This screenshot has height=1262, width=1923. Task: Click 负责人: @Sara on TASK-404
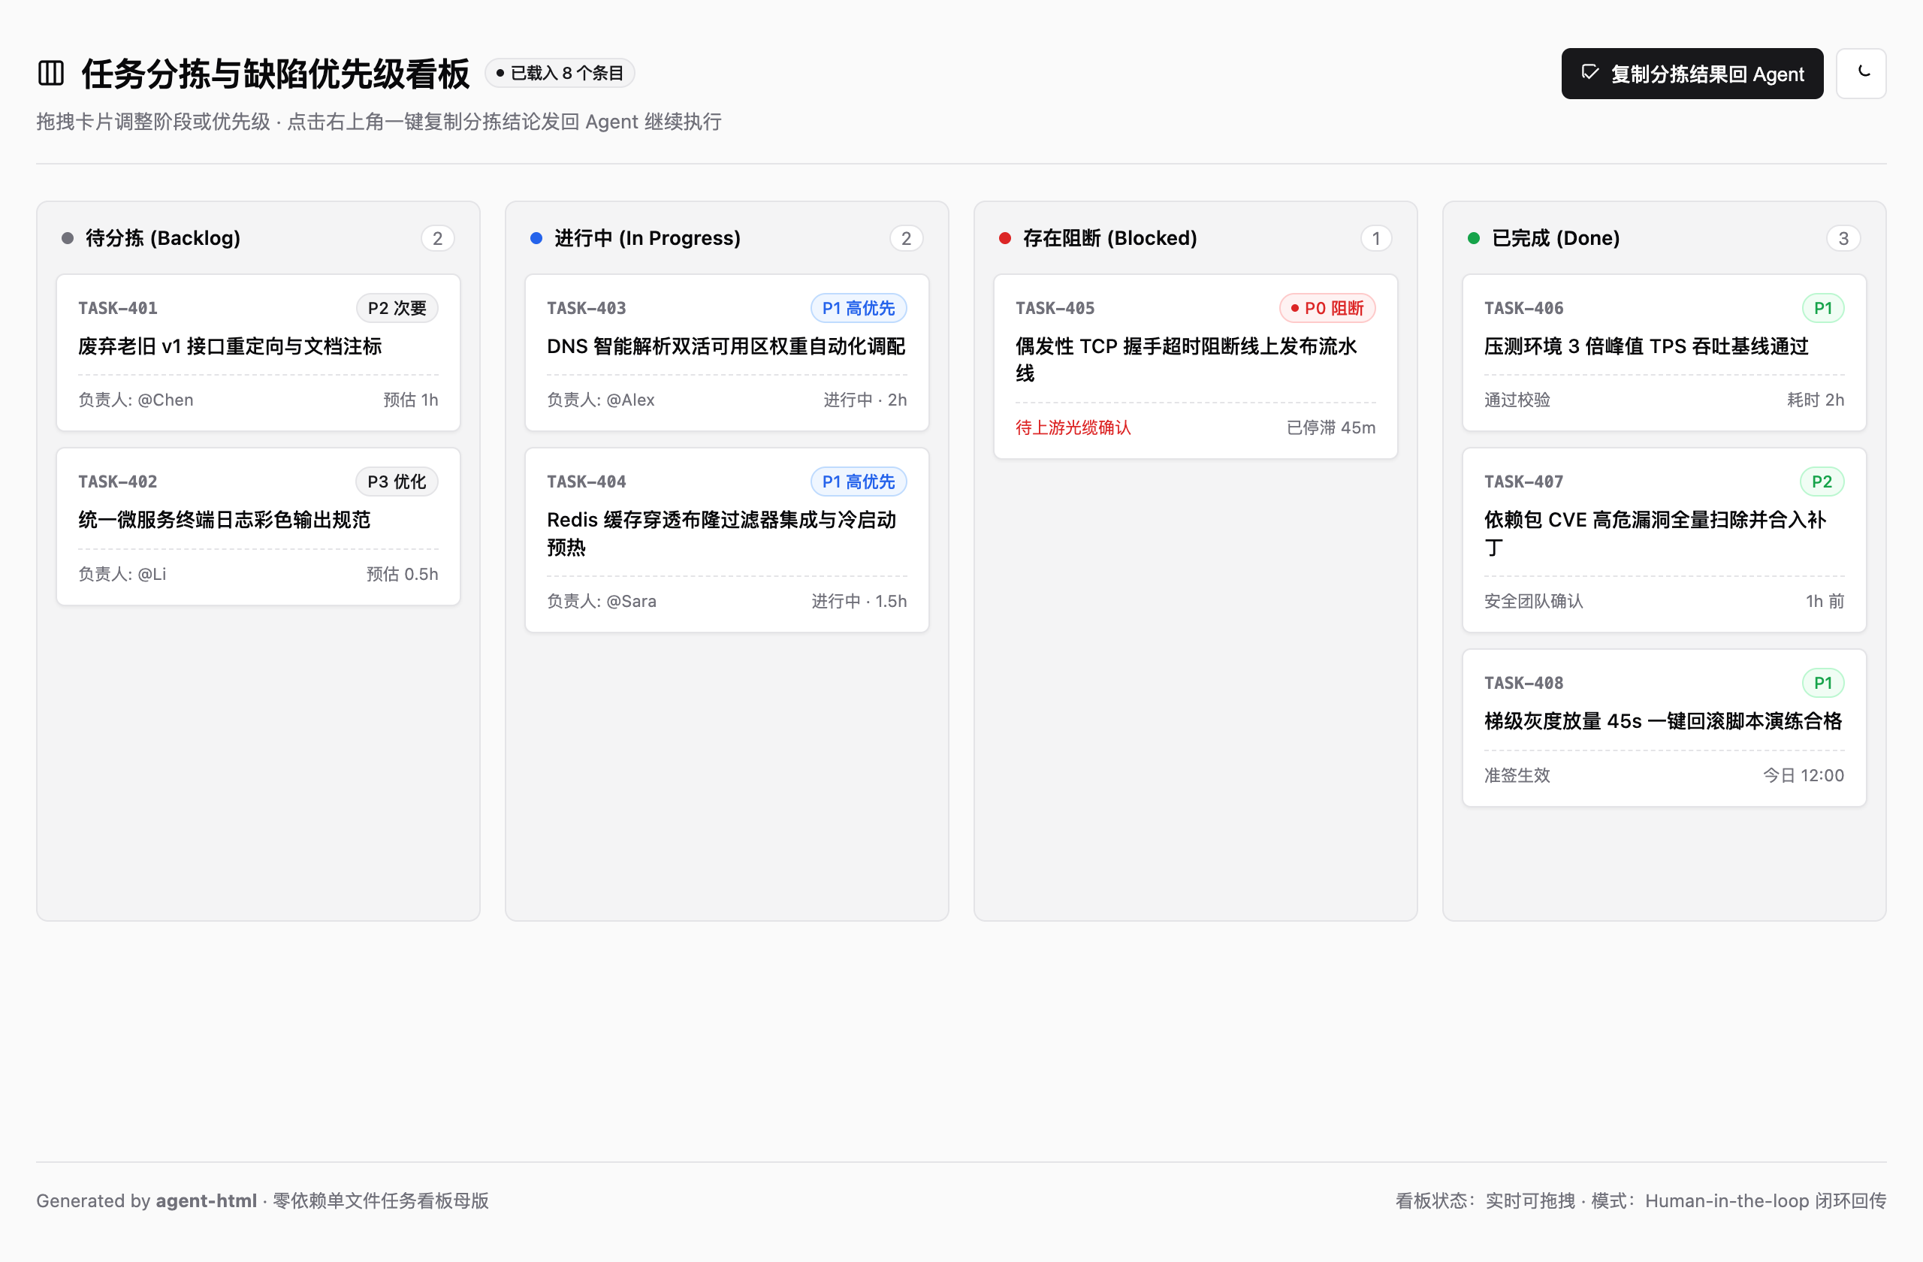point(601,601)
